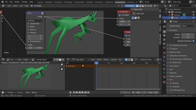Collapse the Summary channel row
Viewport: 196px width, 110px height.
pyautogui.click(x=66, y=66)
